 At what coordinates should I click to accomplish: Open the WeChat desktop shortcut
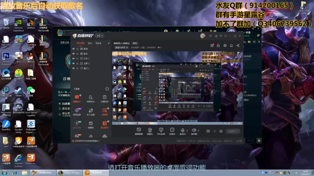(31, 92)
